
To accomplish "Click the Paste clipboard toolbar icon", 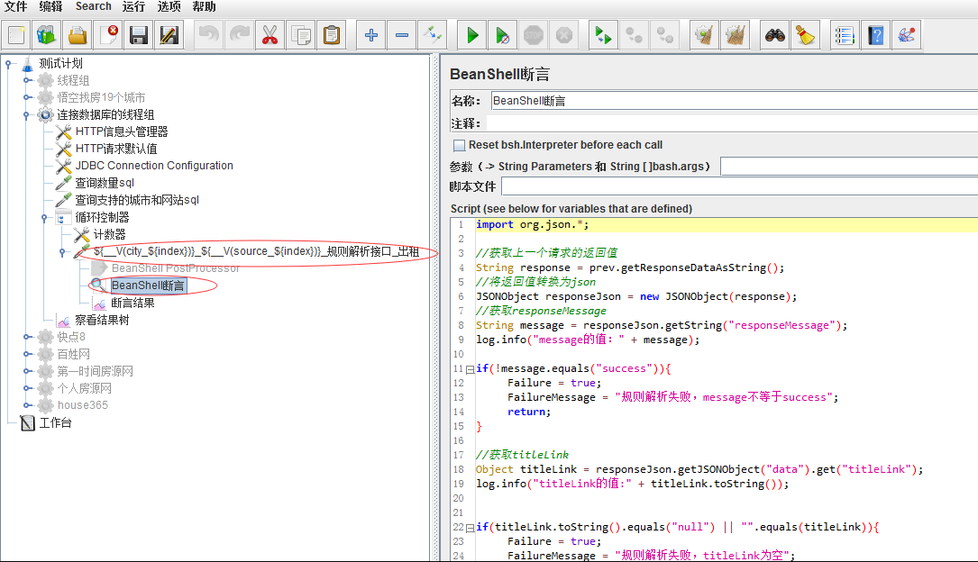I will click(332, 35).
